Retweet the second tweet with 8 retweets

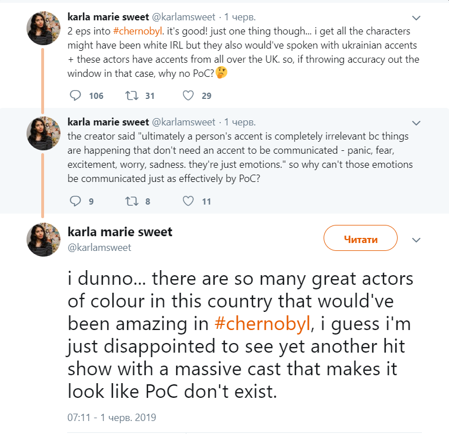132,201
